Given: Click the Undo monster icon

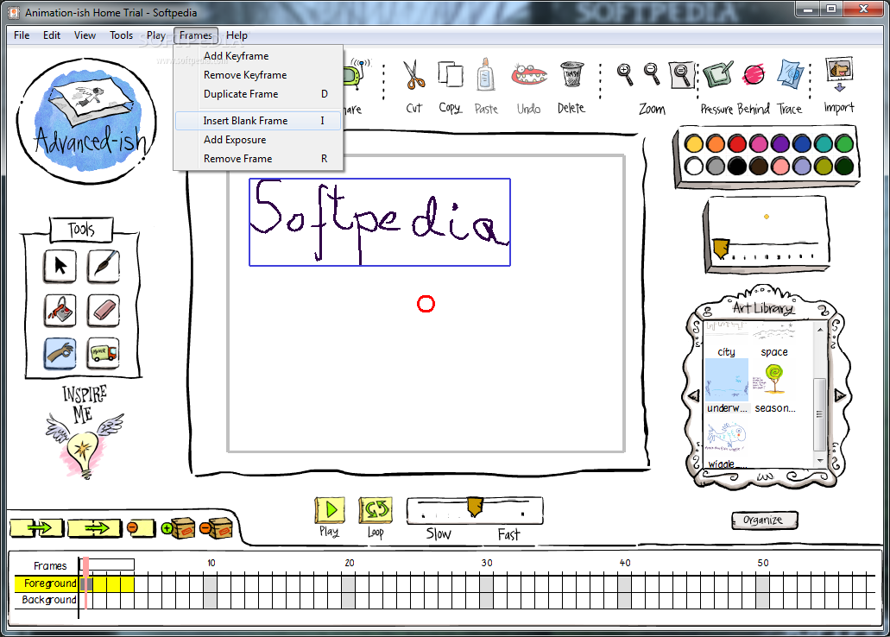Looking at the screenshot, I should 529,74.
